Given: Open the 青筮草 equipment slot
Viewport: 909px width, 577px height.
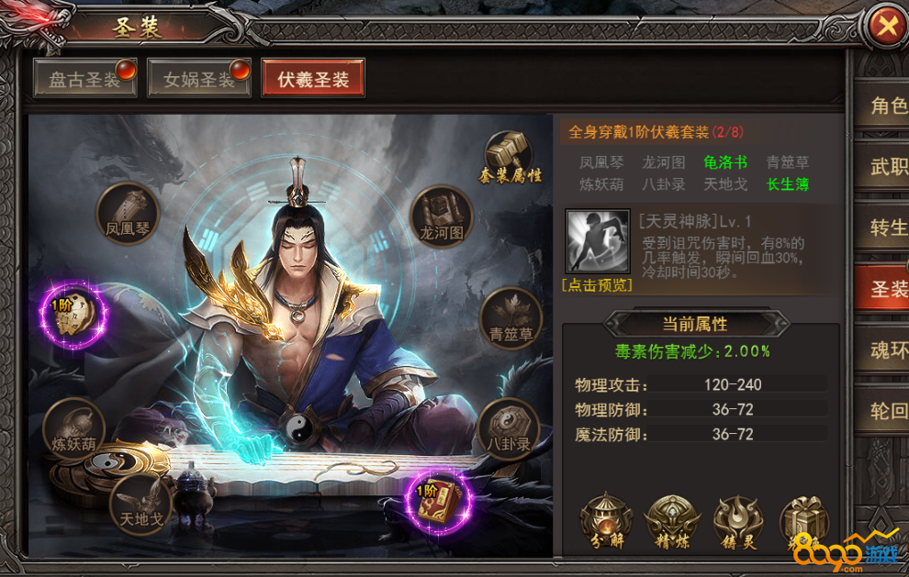Looking at the screenshot, I should (x=511, y=318).
